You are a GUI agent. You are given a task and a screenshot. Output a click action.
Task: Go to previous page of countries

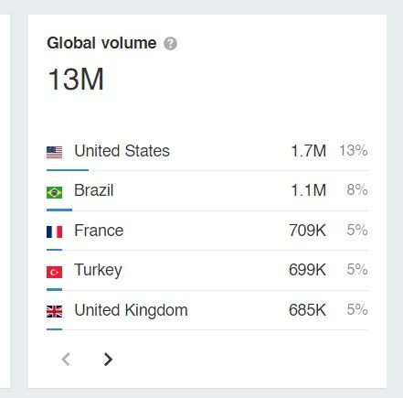coord(66,360)
